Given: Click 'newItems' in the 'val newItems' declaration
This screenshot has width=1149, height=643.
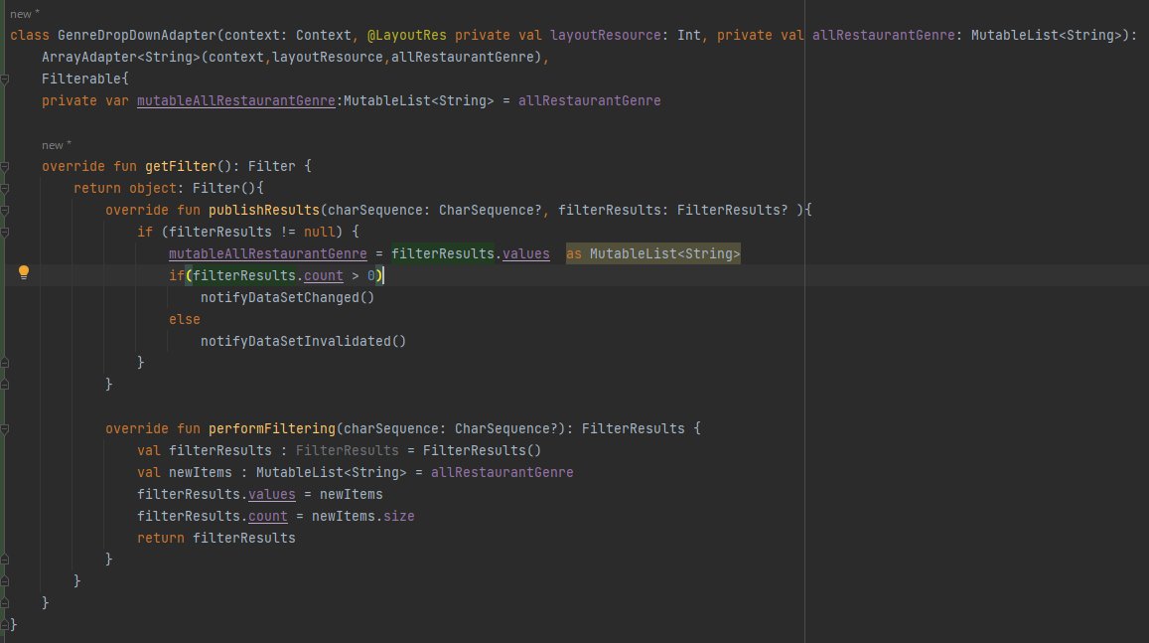Looking at the screenshot, I should coord(200,473).
